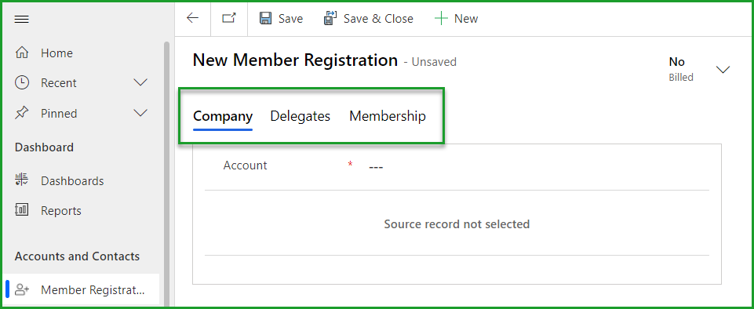Click the Pinned pin icon

(22, 114)
